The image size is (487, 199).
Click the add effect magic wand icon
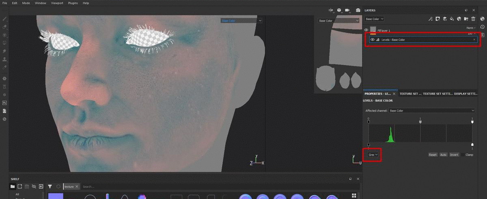coord(431,19)
